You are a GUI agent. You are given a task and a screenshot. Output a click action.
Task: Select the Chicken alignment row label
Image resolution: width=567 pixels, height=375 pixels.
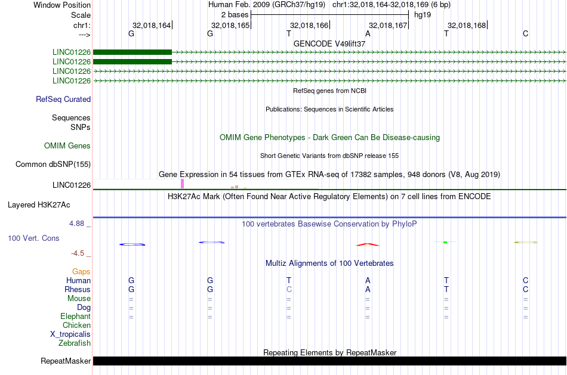76,325
